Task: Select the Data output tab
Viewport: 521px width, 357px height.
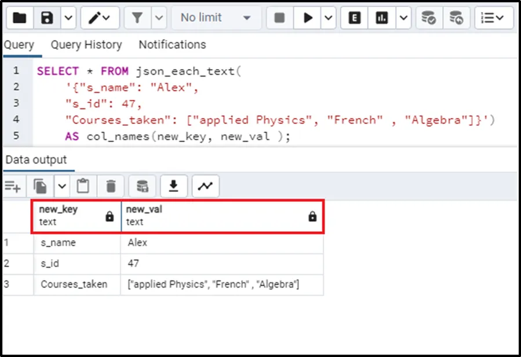Action: coord(36,160)
